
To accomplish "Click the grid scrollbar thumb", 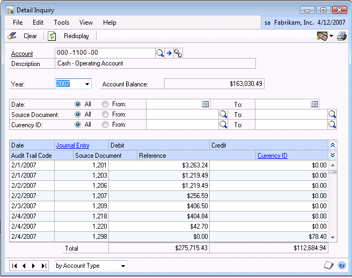I will tap(333, 172).
